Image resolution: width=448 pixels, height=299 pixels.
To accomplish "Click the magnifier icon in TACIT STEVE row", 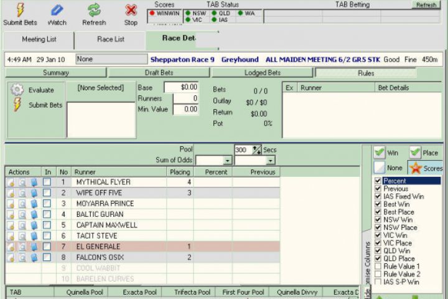I will tap(22, 236).
